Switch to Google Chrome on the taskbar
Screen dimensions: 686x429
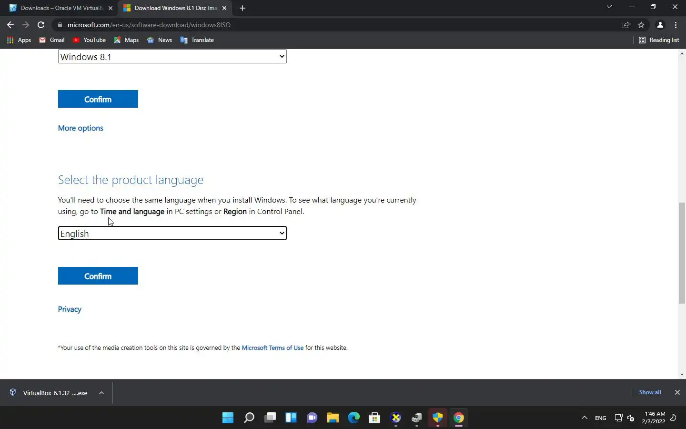(x=459, y=418)
